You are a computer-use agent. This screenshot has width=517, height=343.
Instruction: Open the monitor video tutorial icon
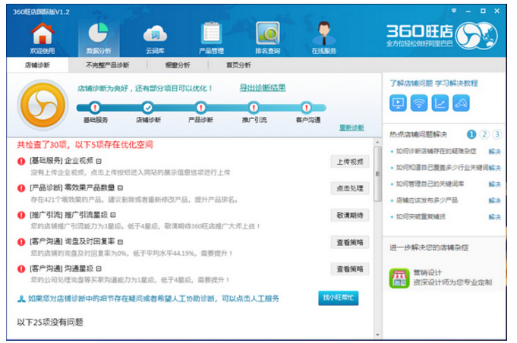pyautogui.click(x=398, y=103)
